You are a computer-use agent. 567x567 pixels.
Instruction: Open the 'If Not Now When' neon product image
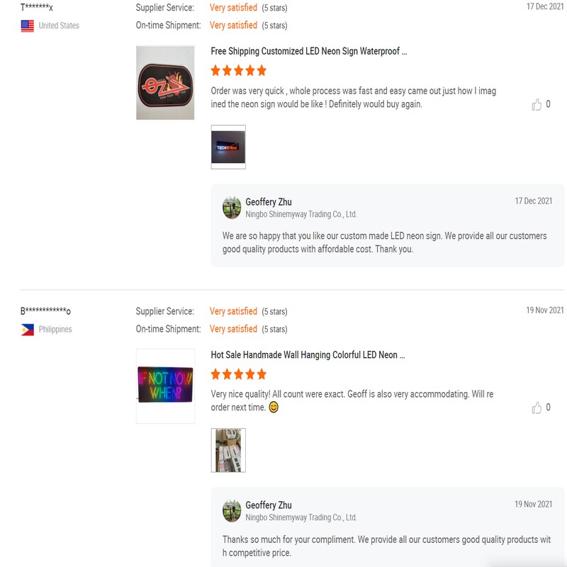(x=165, y=386)
